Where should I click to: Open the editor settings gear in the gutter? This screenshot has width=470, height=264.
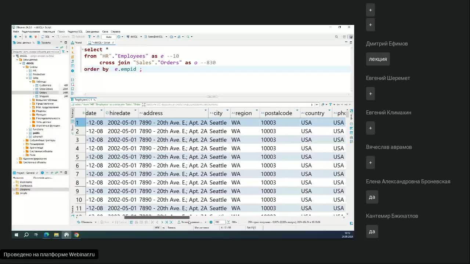click(x=72, y=70)
